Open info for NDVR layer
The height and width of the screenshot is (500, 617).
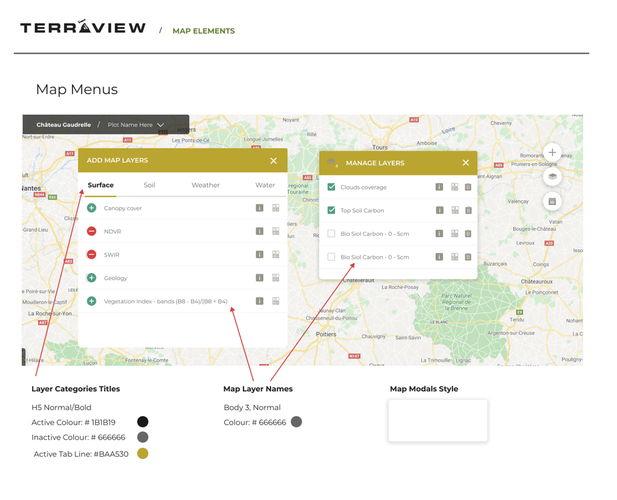point(260,231)
